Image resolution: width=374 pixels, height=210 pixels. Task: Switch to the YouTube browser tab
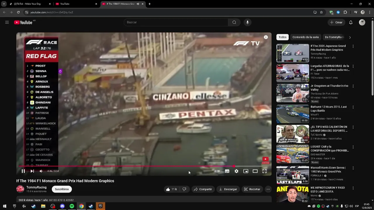pos(76,4)
